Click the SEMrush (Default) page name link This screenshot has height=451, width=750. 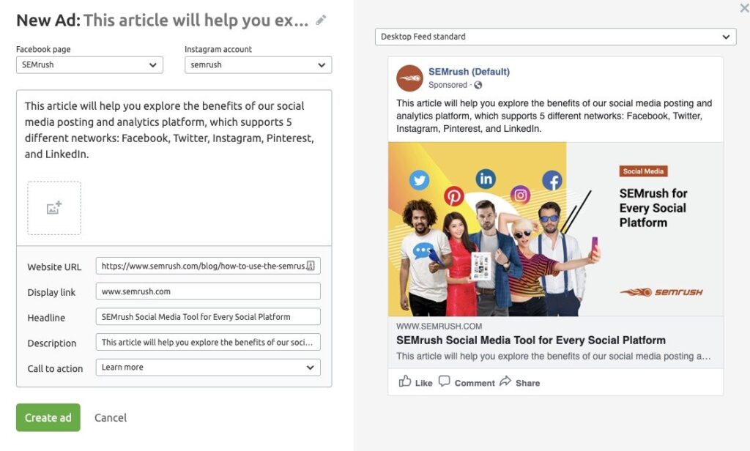(x=469, y=72)
